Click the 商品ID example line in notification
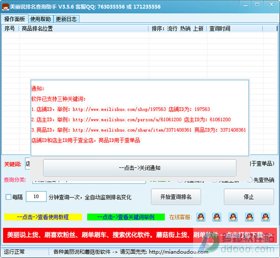This screenshot has width=280, height=258. pos(139,130)
